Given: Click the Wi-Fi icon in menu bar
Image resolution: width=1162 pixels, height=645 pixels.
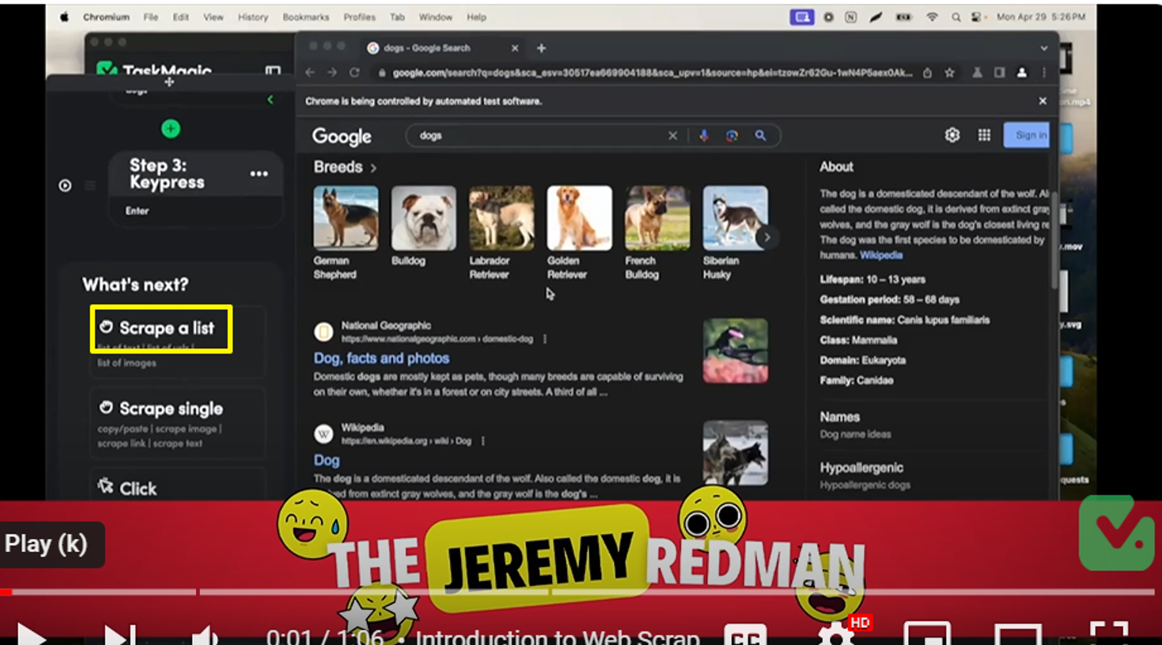Looking at the screenshot, I should 932,17.
